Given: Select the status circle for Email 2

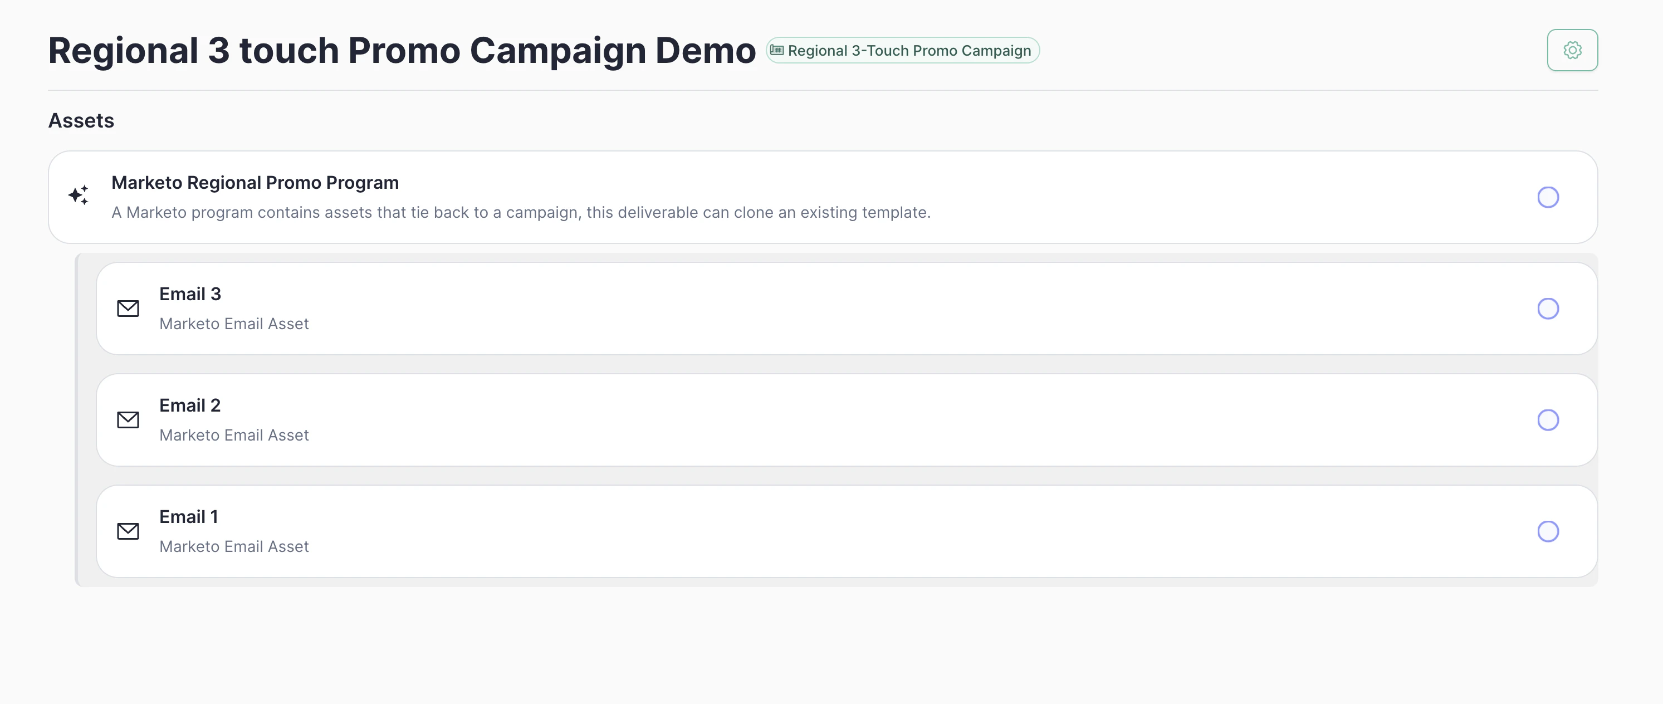Looking at the screenshot, I should (1548, 420).
